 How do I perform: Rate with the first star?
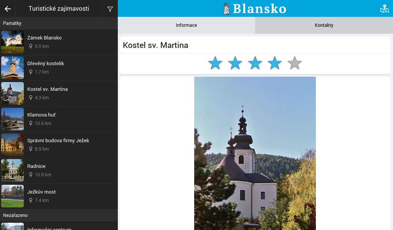tap(215, 63)
